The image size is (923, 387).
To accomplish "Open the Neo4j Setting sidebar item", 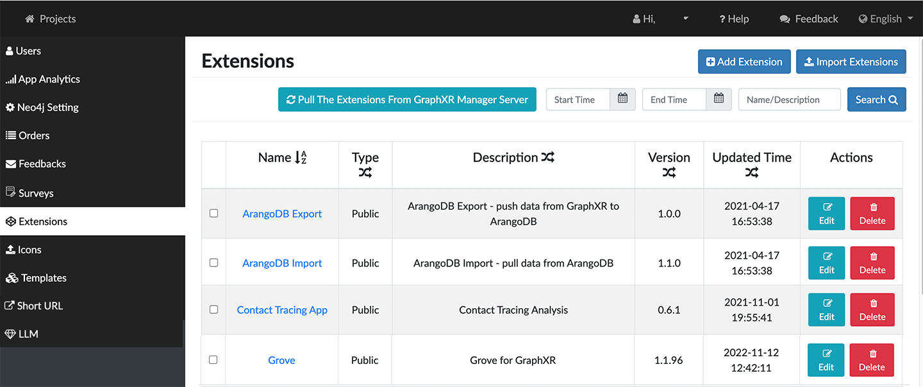I will tap(42, 108).
